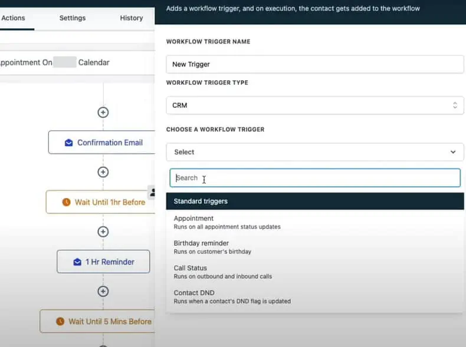Image resolution: width=466 pixels, height=347 pixels.
Task: Open the Settings tab
Action: (72, 18)
